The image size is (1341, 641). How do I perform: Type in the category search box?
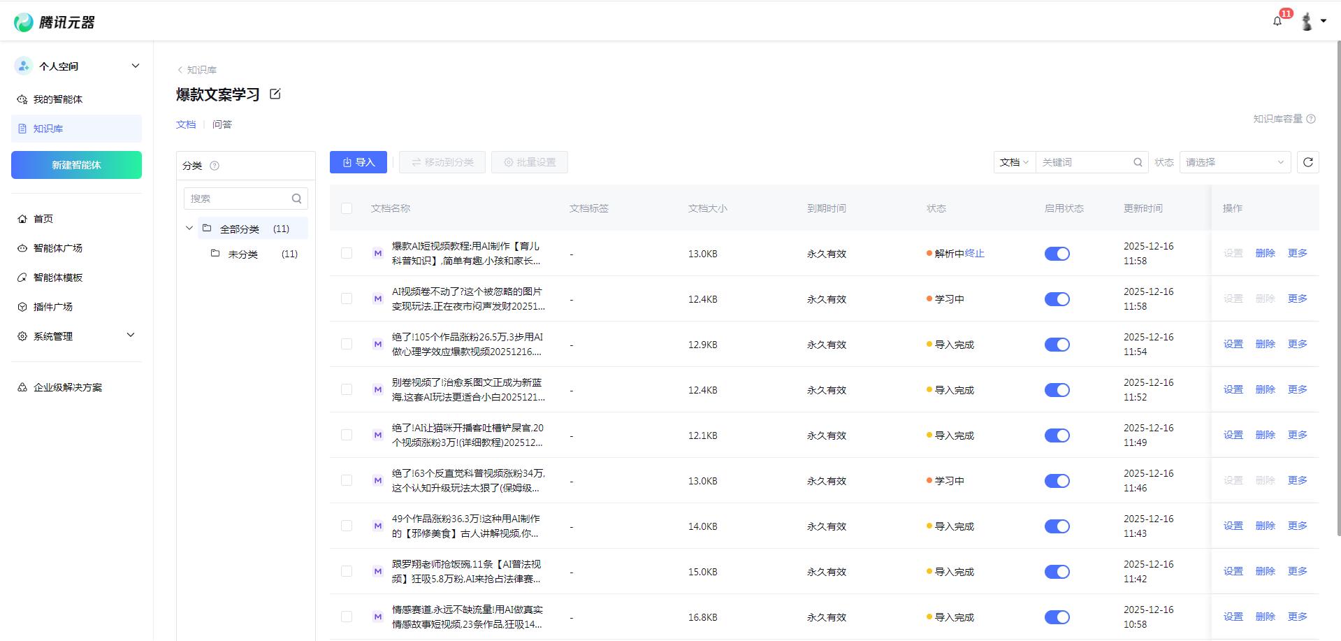238,198
